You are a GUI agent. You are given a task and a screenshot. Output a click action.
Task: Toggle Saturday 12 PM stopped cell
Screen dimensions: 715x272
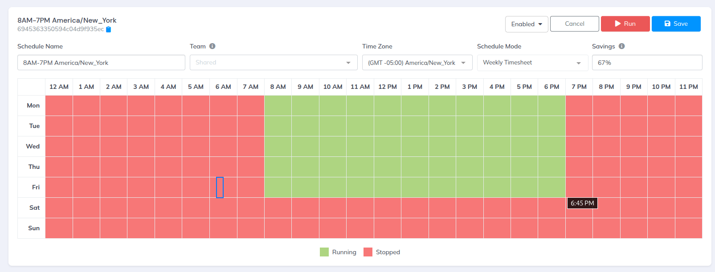pos(387,208)
